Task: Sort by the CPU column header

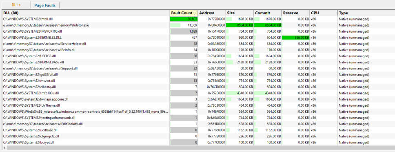Action: pos(324,13)
